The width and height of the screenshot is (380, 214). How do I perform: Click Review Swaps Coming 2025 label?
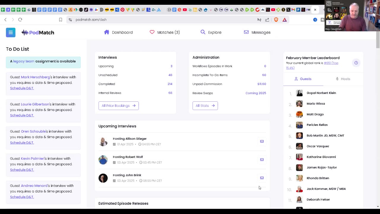(256, 93)
